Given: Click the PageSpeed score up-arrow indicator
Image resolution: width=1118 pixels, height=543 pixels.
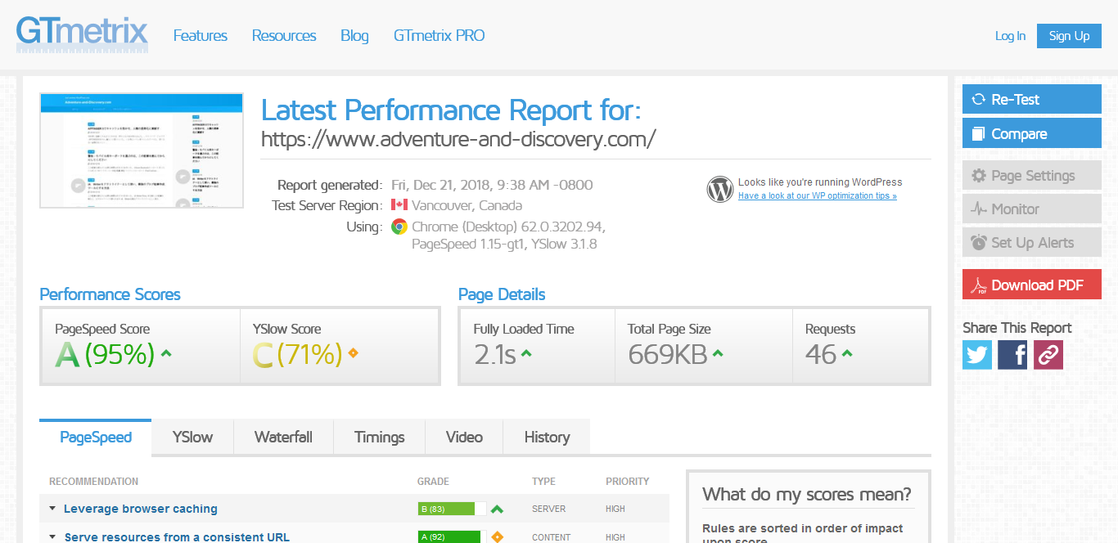Looking at the screenshot, I should [x=166, y=353].
